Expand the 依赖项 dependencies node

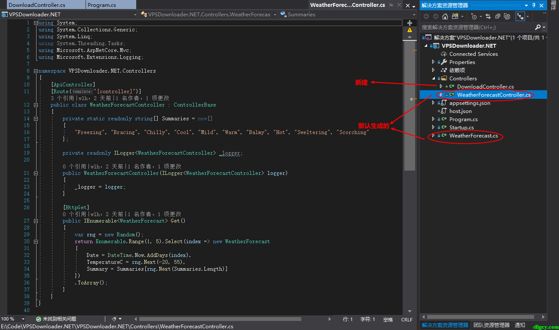click(x=433, y=70)
